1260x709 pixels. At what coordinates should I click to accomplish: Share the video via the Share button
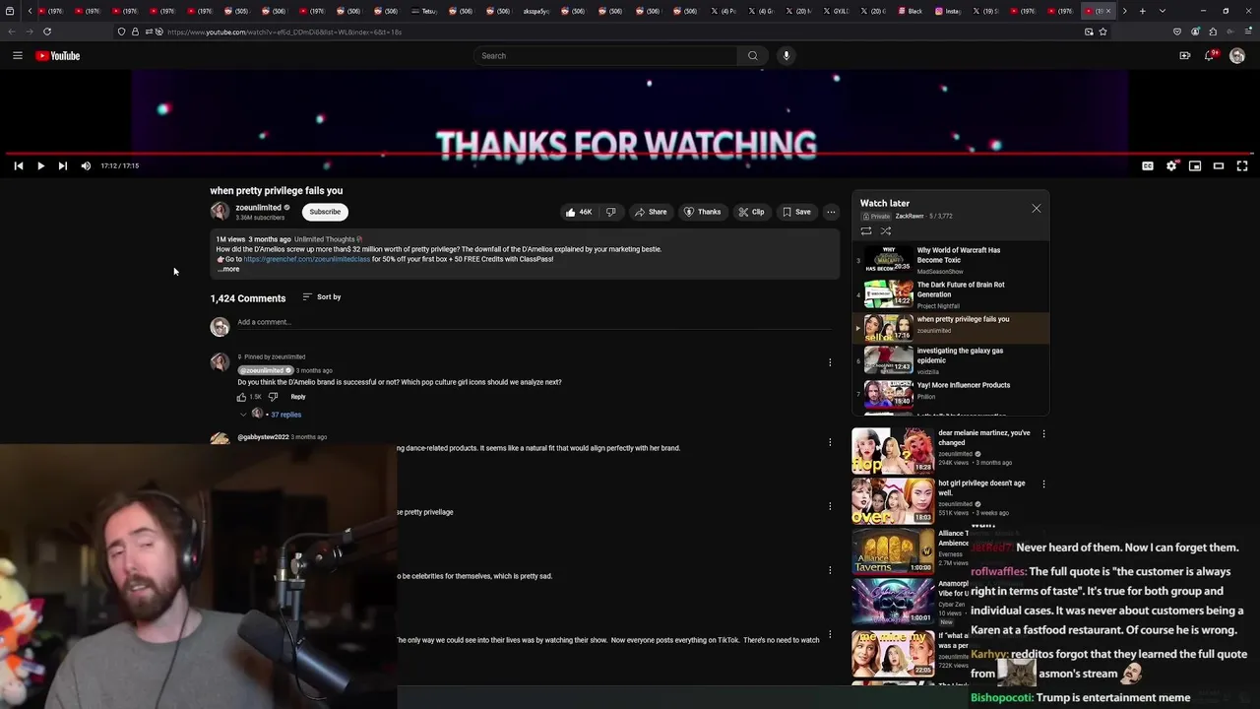coord(651,212)
